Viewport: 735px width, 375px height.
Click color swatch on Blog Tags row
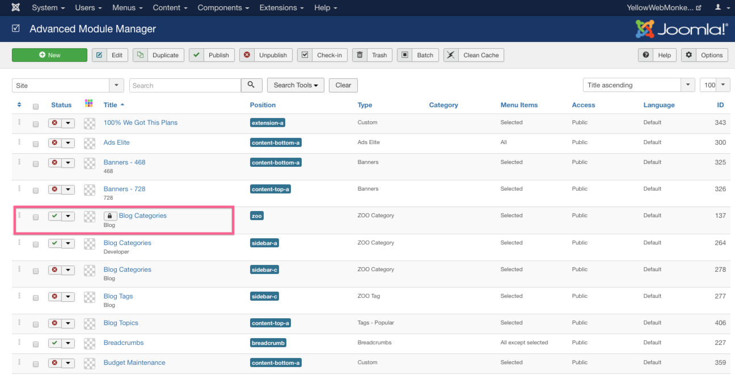90,297
